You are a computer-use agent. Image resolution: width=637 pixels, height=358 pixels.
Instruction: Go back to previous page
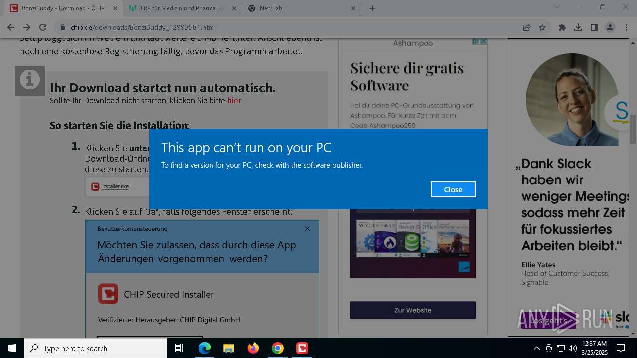tap(11, 27)
